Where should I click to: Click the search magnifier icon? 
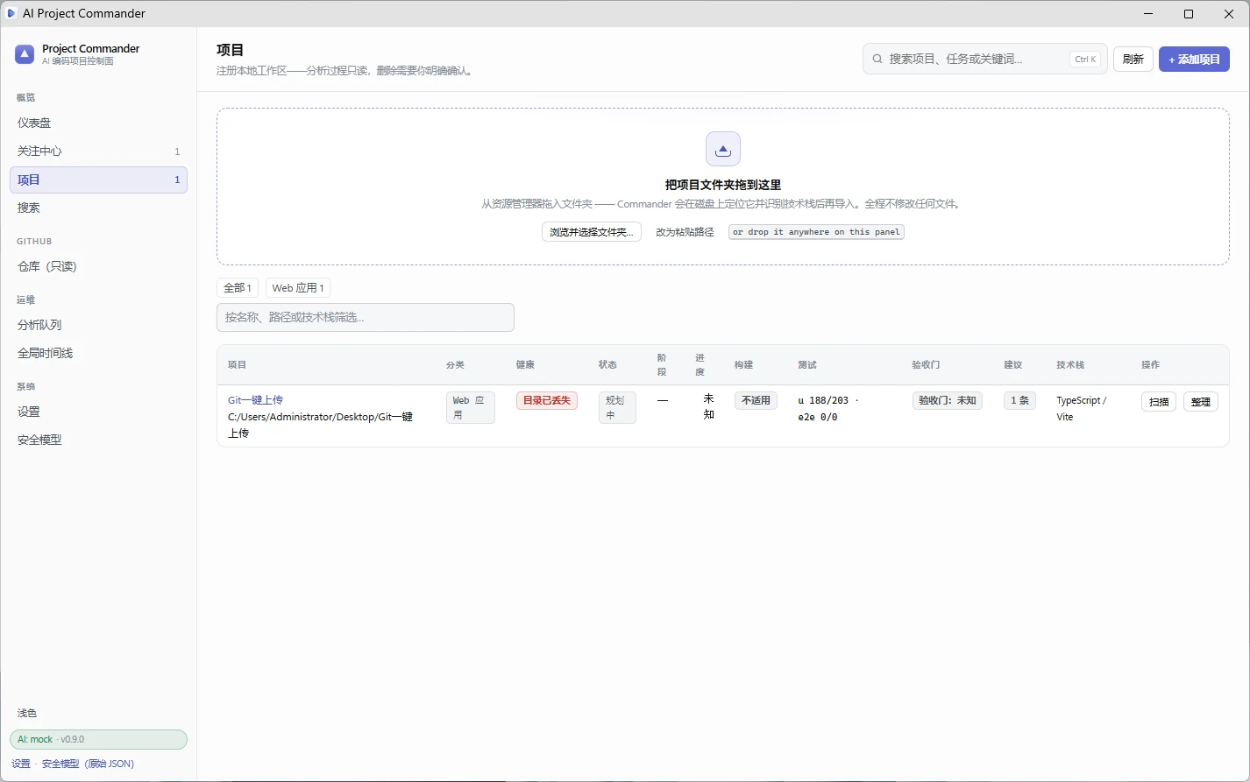(x=877, y=59)
